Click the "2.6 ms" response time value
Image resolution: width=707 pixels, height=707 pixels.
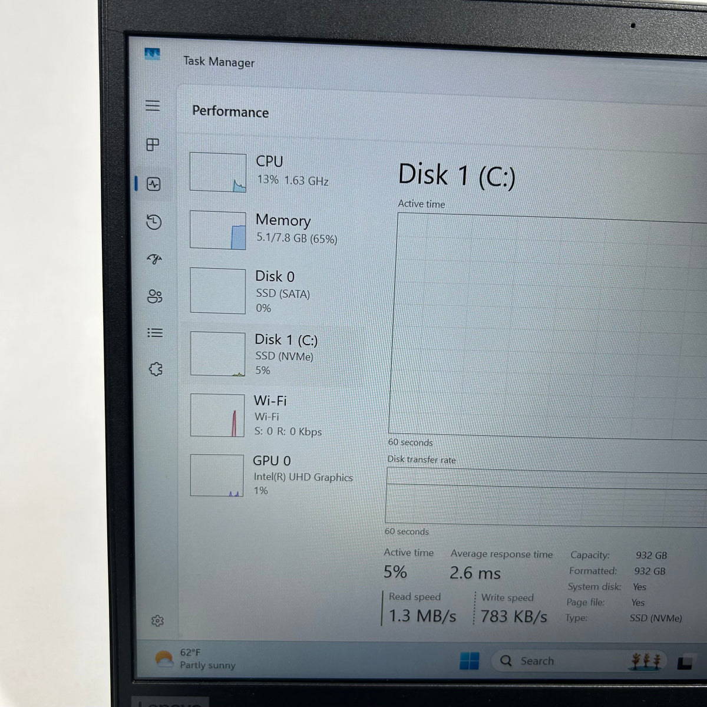coord(475,573)
